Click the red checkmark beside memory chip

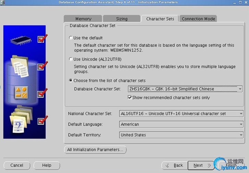(x=42, y=39)
